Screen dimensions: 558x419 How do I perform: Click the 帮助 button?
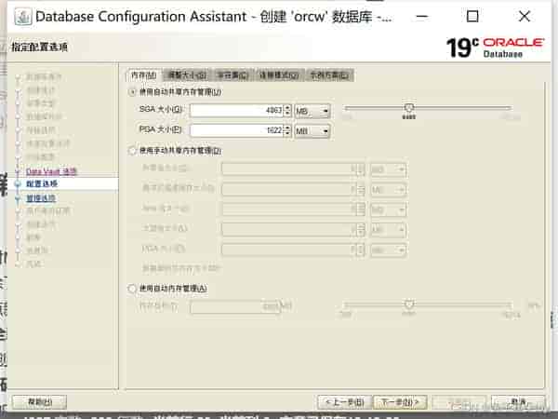pyautogui.click(x=34, y=401)
